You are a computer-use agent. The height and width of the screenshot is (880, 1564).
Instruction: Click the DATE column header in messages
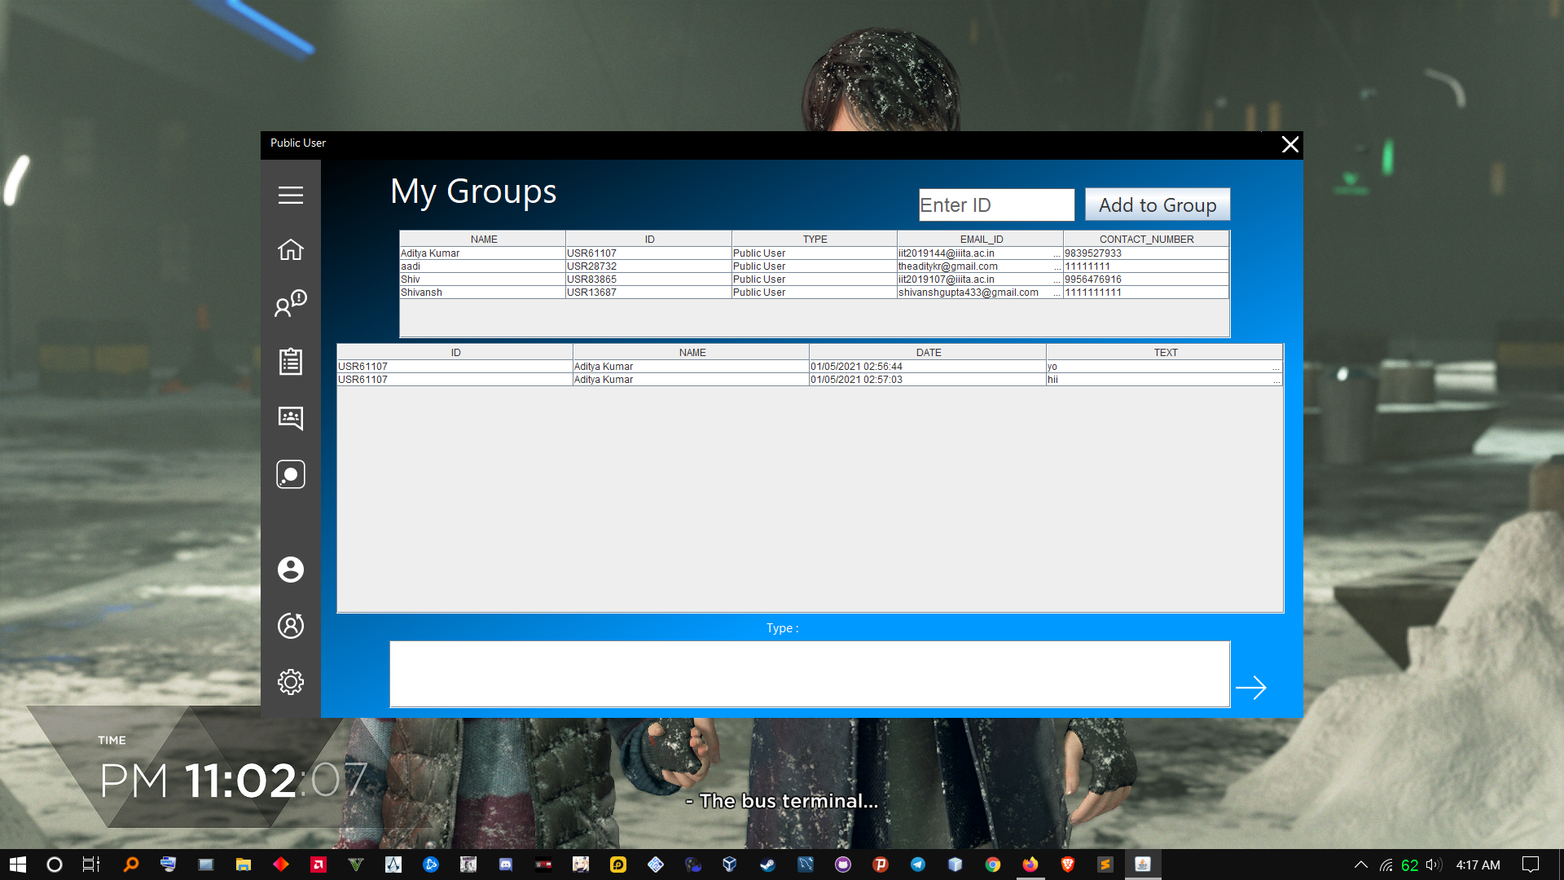928,352
